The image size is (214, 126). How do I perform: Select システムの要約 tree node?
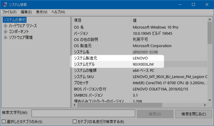[14, 20]
